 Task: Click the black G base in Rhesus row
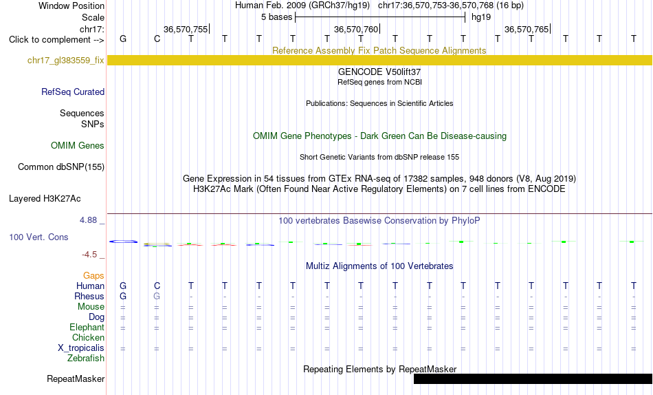(x=123, y=296)
